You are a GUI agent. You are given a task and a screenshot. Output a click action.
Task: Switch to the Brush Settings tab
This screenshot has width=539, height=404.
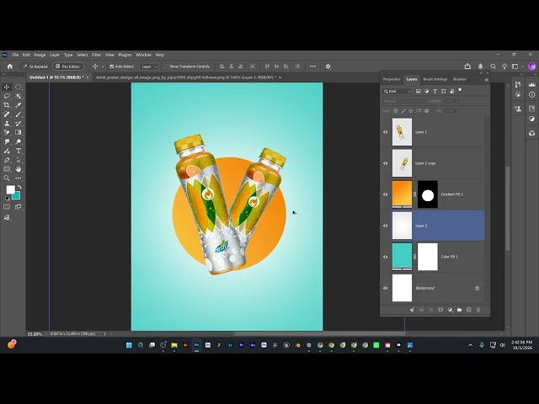click(x=435, y=79)
